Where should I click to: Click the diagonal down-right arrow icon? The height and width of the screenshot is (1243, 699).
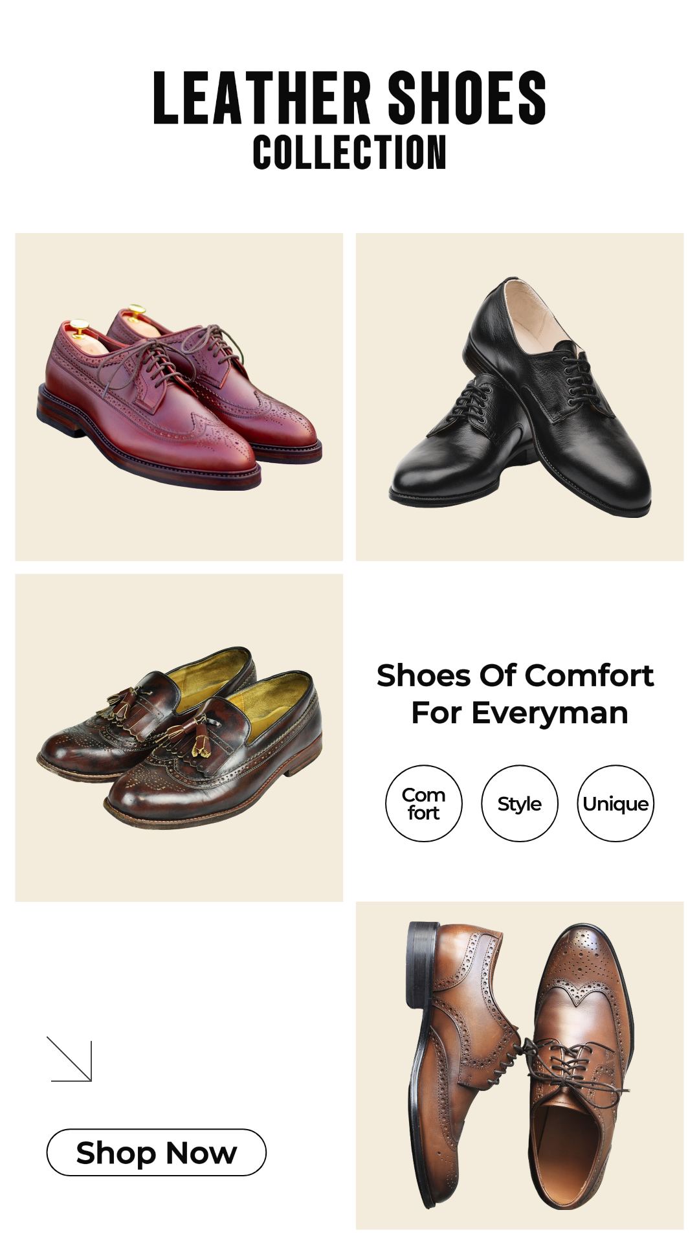point(70,1060)
